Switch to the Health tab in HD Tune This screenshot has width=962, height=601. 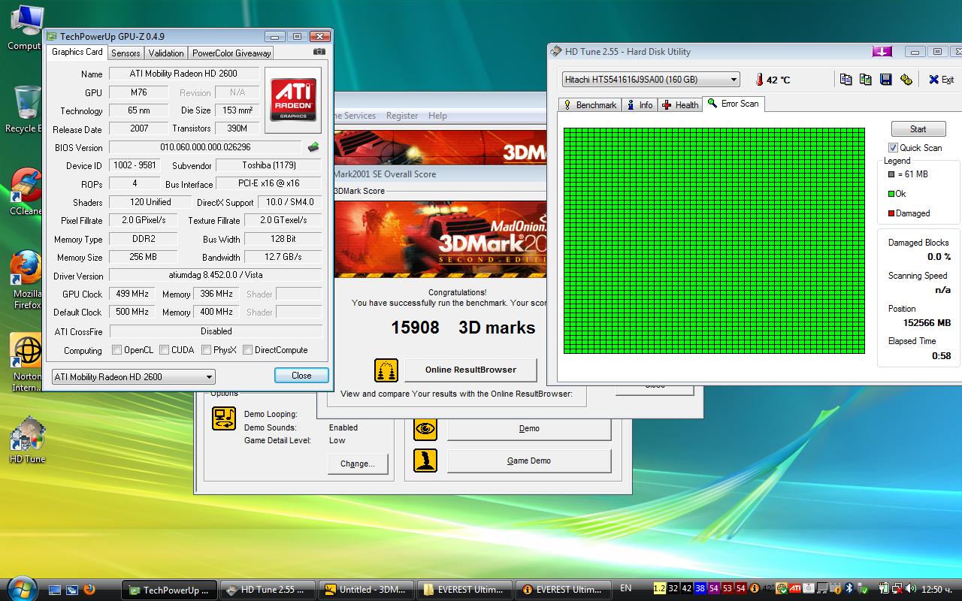(680, 105)
